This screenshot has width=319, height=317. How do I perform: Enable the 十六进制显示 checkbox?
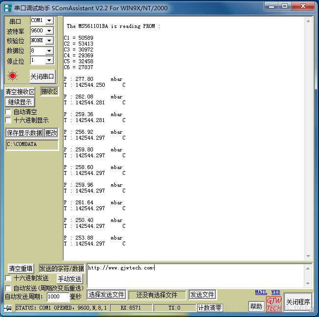pos(8,120)
